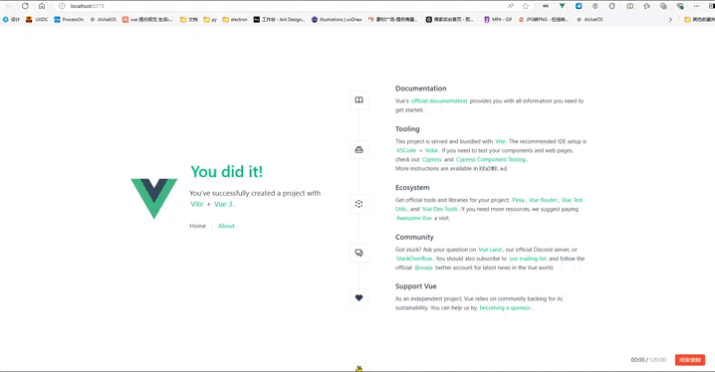
Task: Open the first AIchatOS bookmark after ProcessOn
Action: pos(103,20)
